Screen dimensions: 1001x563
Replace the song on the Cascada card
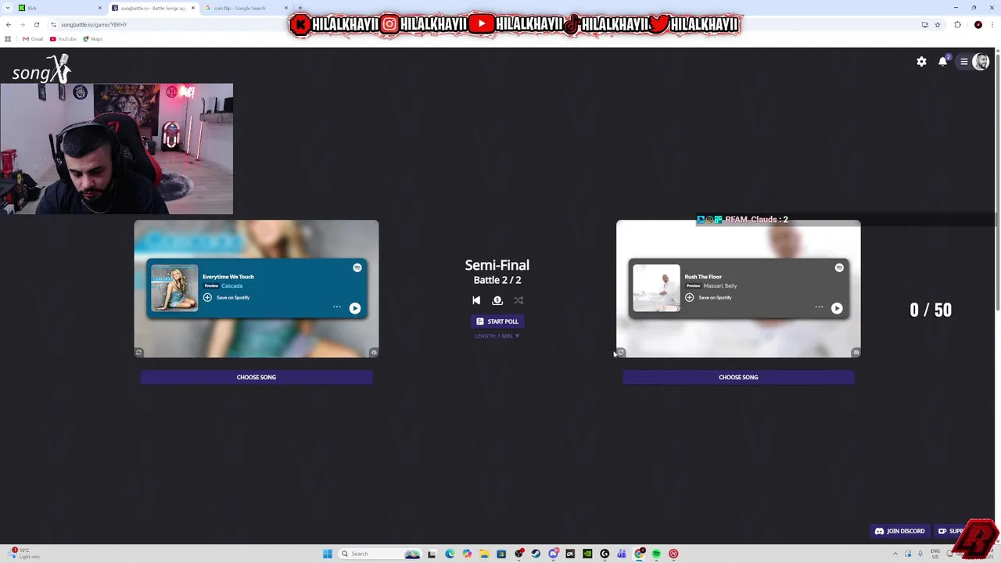139,353
